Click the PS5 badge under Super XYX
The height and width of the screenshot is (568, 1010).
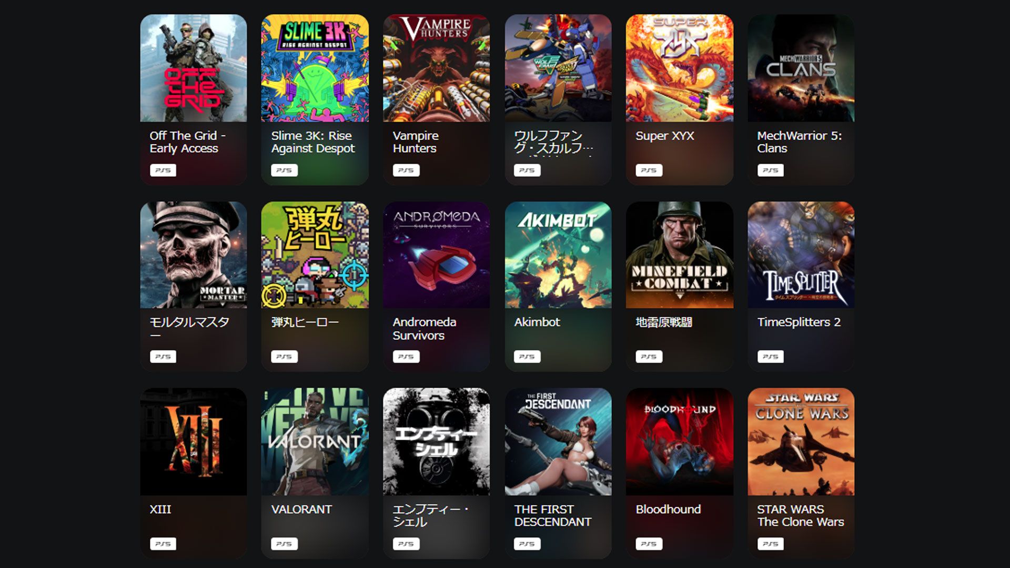(649, 170)
